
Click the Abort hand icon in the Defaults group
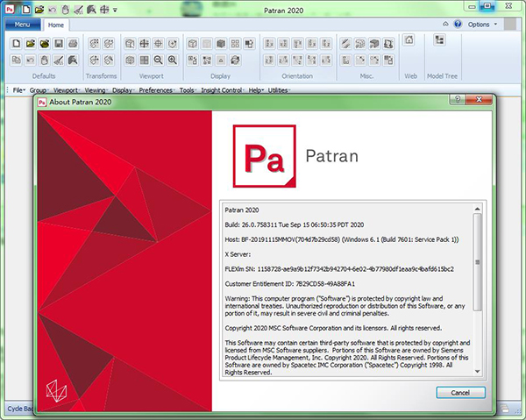[x=45, y=60]
